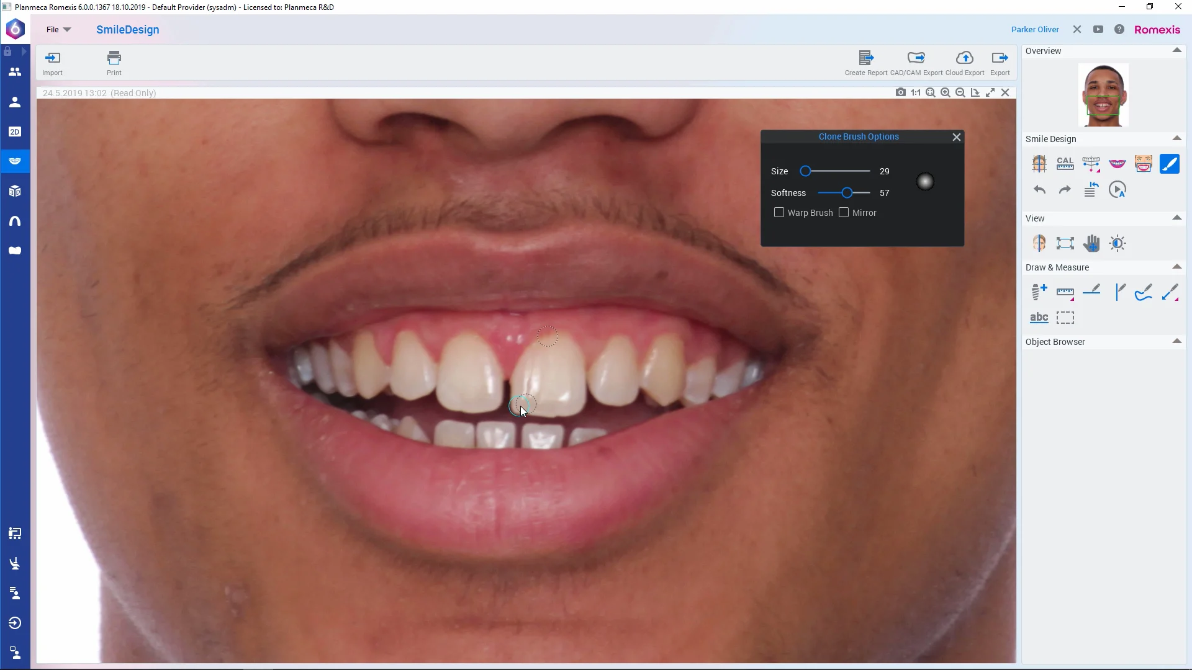Select the dental arch curve tool
The image size is (1192, 670).
(1091, 163)
